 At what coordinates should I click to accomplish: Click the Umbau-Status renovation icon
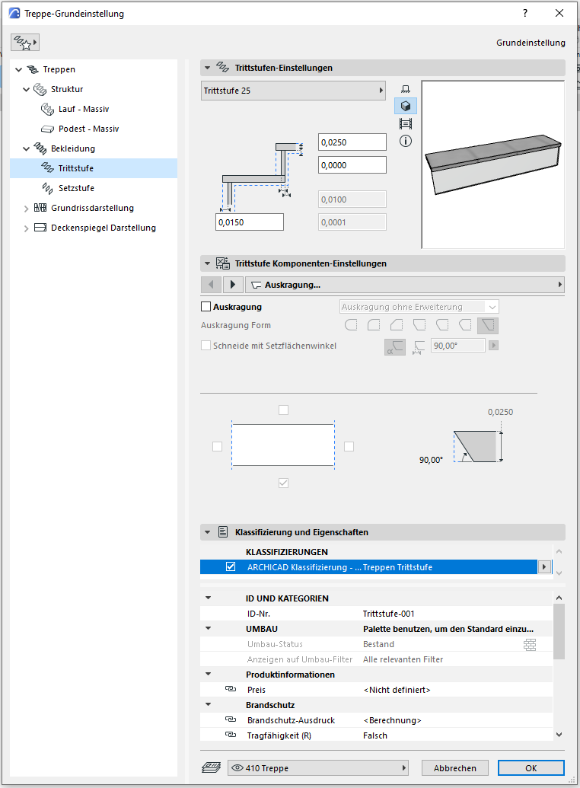coord(530,644)
